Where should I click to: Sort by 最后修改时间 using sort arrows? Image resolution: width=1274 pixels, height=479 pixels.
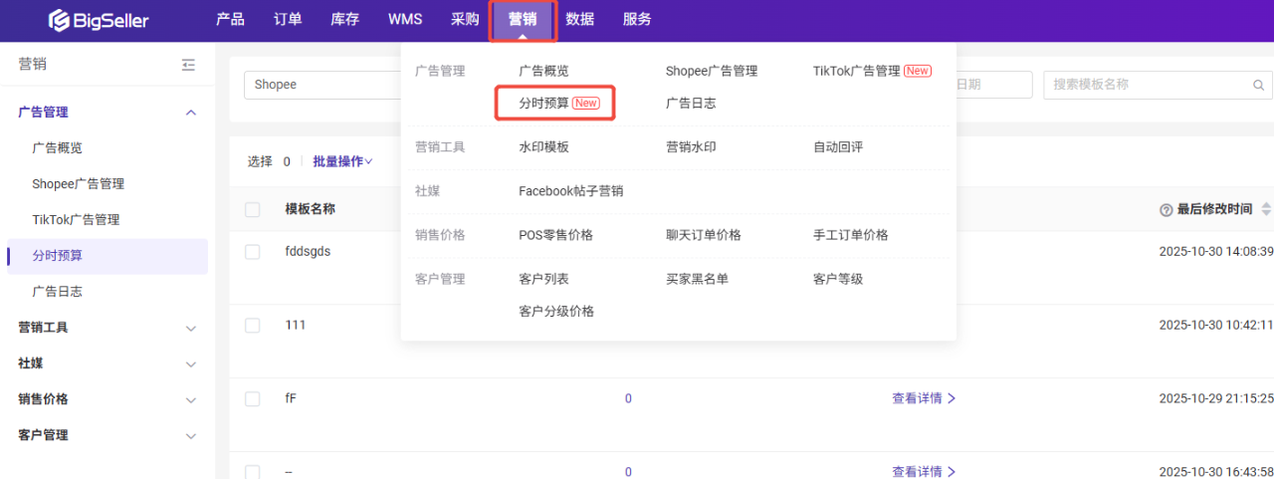(x=1266, y=209)
